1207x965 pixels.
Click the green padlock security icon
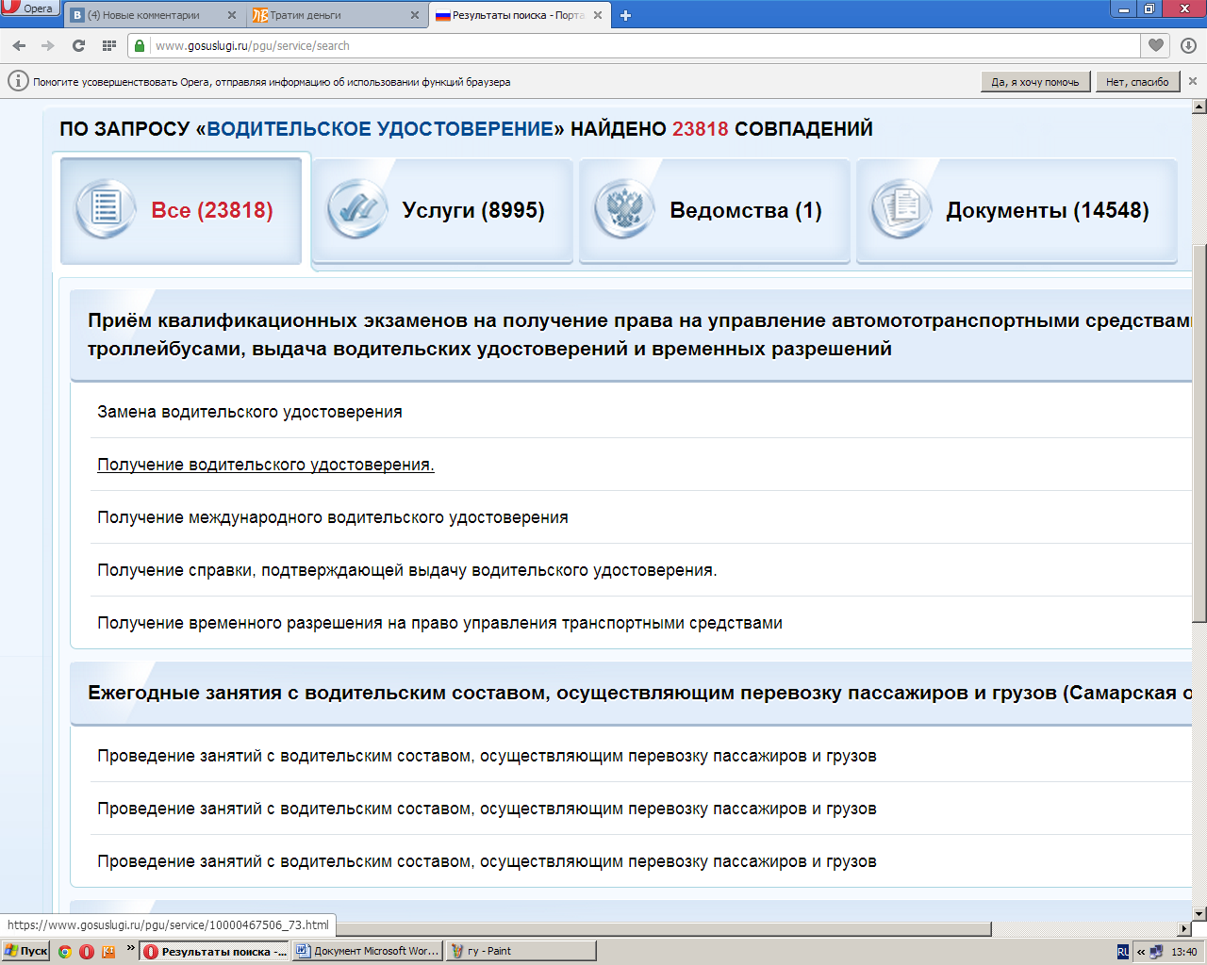point(140,45)
